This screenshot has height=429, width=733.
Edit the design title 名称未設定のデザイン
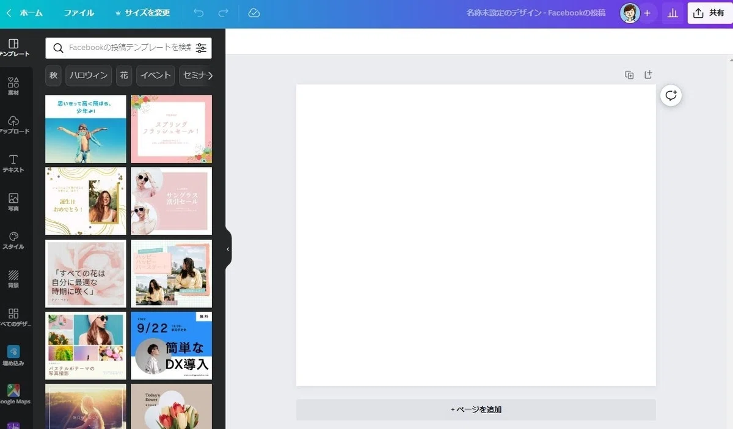click(x=536, y=13)
